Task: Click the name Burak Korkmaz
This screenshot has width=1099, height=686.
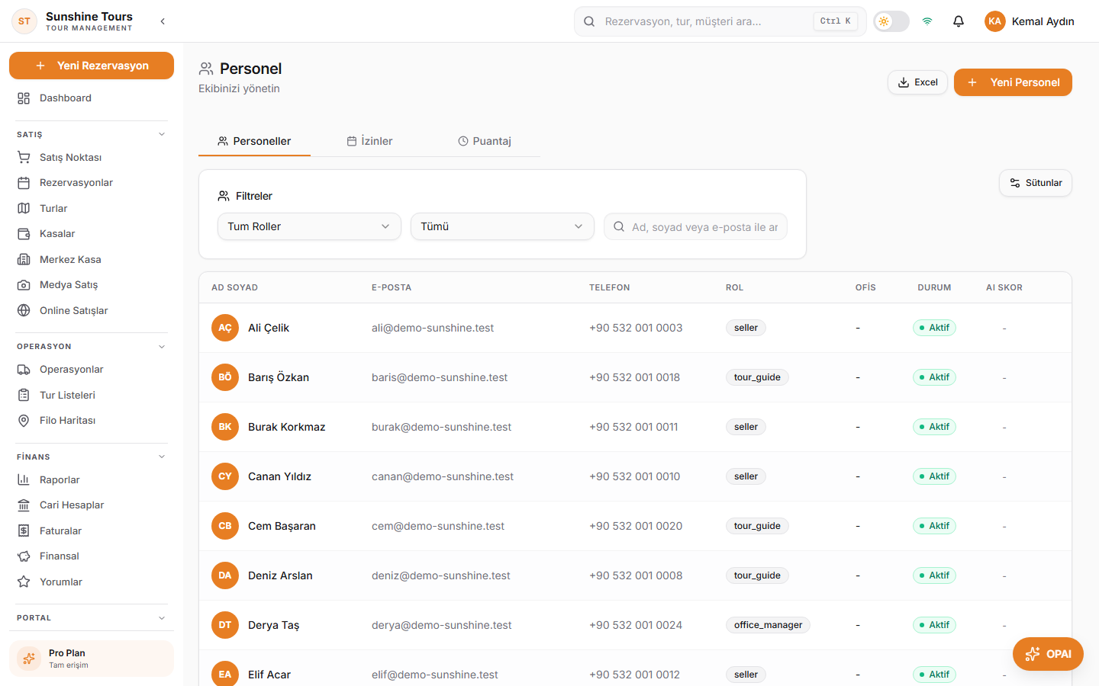Action: (287, 427)
